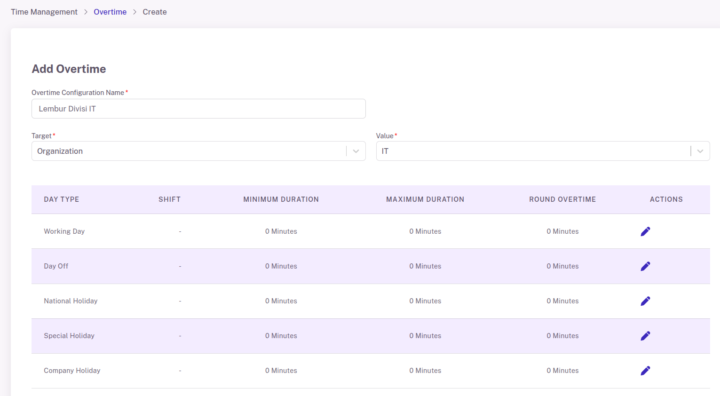Select the Organization target combo box
This screenshot has height=396, width=720.
[198, 151]
